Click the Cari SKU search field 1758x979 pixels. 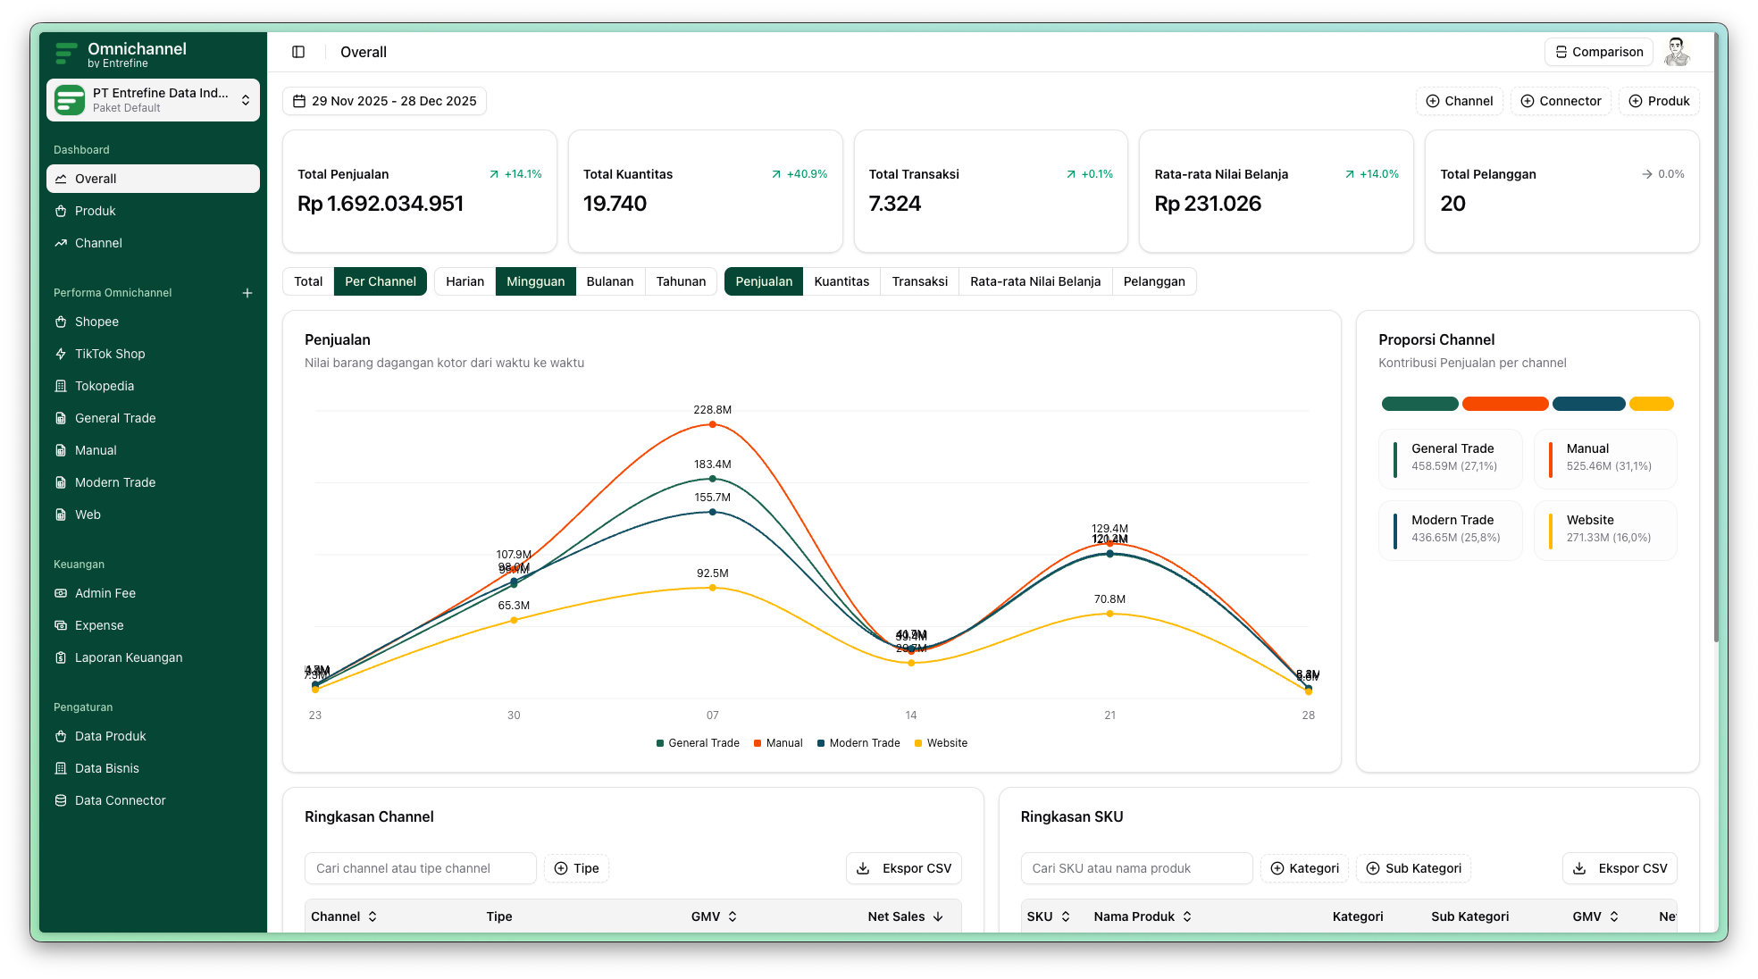point(1135,867)
